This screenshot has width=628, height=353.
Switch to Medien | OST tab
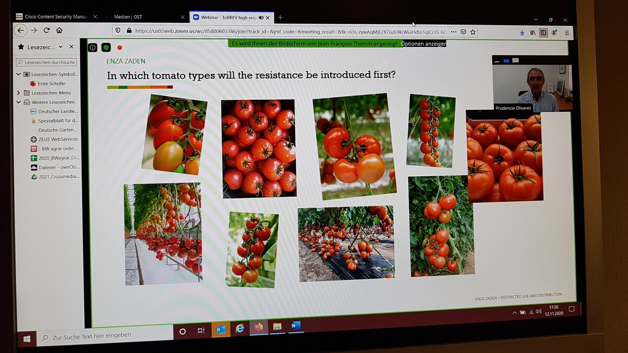click(128, 17)
